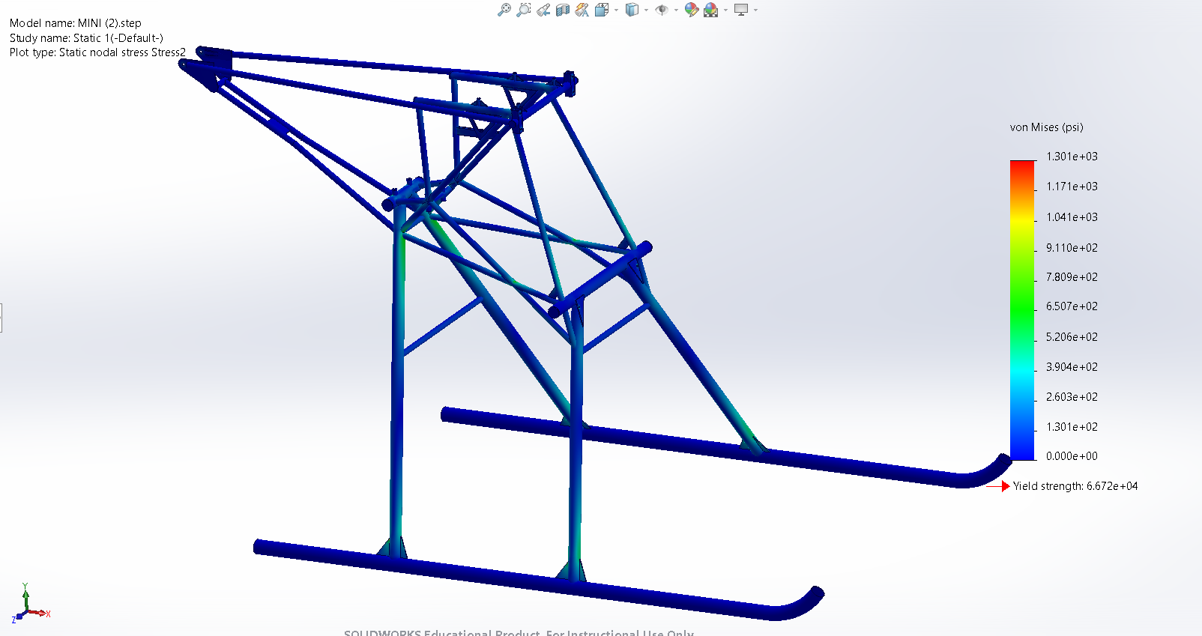Click the Model name MINI (2).step text
Viewport: 1202px width, 636px height.
pos(75,23)
